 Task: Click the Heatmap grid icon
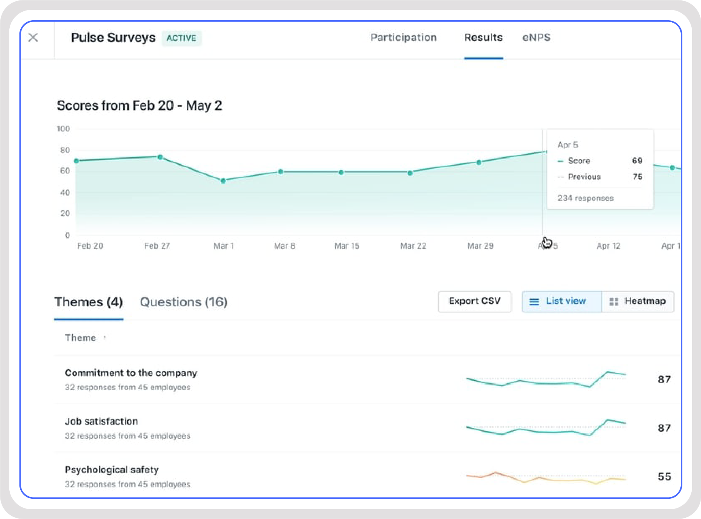click(x=613, y=301)
